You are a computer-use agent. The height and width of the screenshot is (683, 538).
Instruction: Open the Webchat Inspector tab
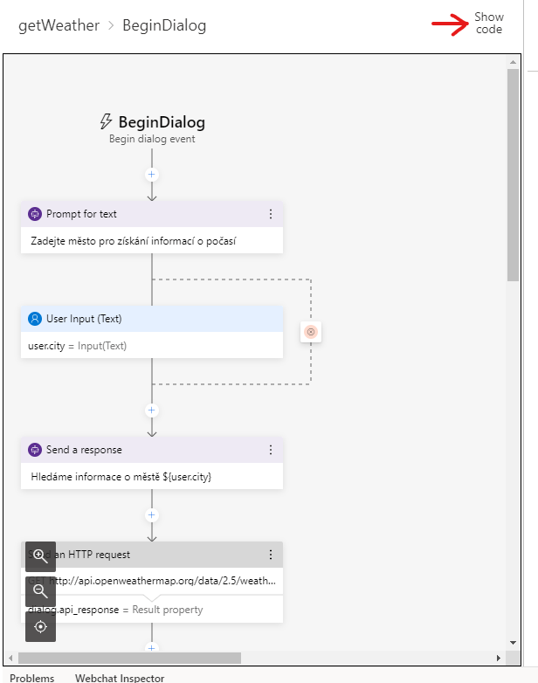[120, 678]
